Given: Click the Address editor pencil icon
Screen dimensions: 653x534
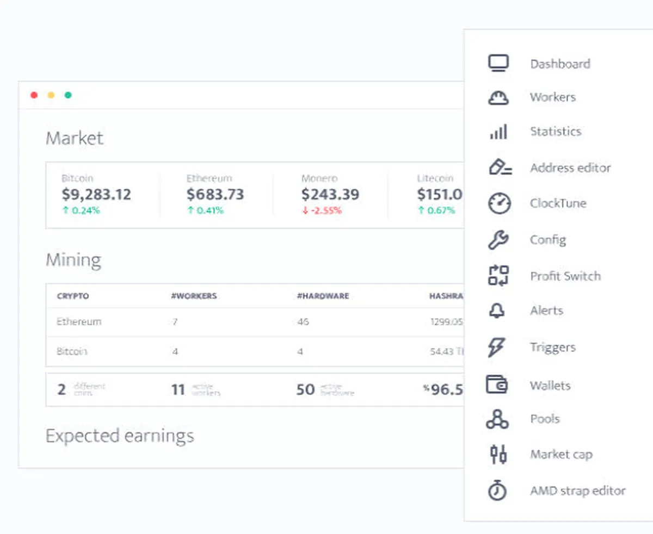Looking at the screenshot, I should pos(500,167).
